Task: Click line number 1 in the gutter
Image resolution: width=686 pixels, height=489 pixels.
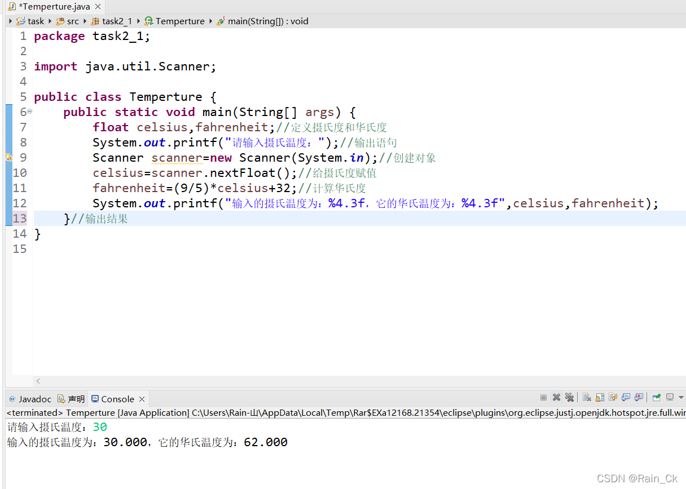Action: point(23,36)
